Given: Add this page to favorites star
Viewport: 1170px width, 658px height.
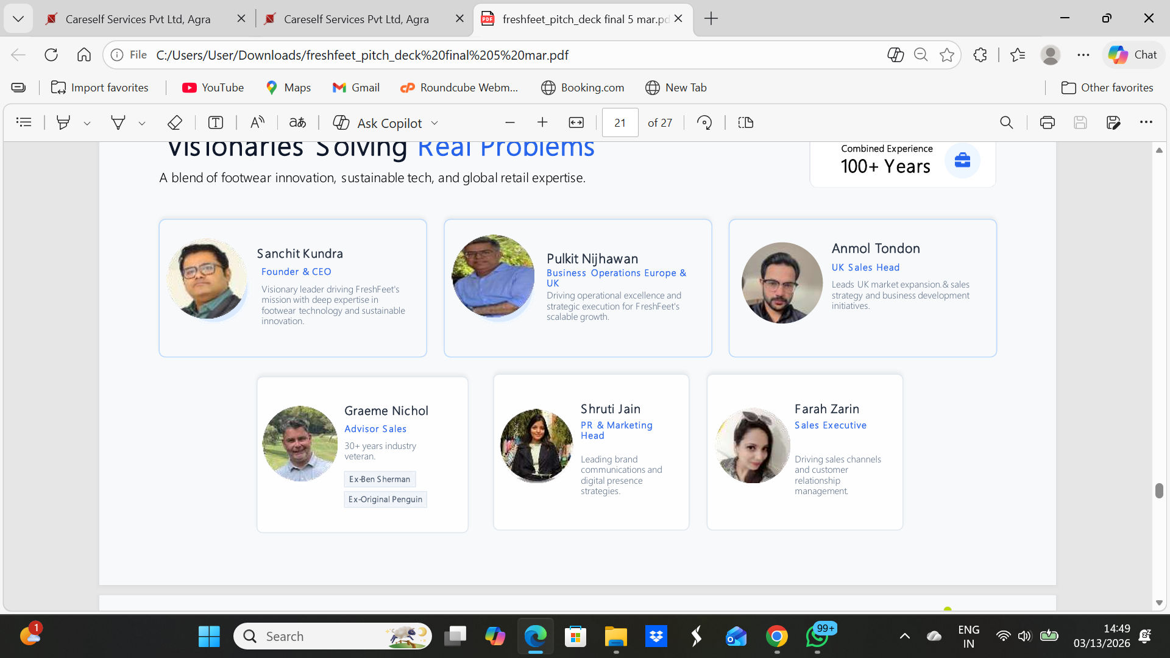Looking at the screenshot, I should tap(946, 55).
